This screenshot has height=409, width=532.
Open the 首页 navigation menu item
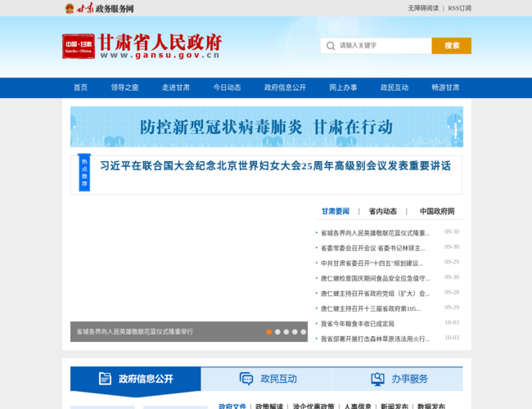click(x=80, y=88)
